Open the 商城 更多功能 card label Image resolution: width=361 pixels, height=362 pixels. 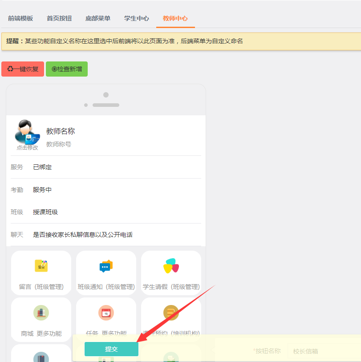coord(41,334)
